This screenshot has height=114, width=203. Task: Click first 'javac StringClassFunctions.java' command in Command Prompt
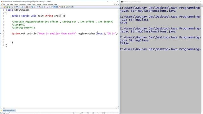(x=148, y=11)
